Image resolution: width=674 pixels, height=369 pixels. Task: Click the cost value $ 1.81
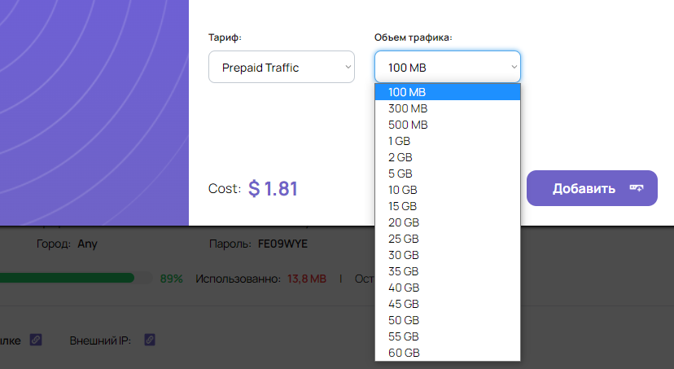[x=273, y=188]
